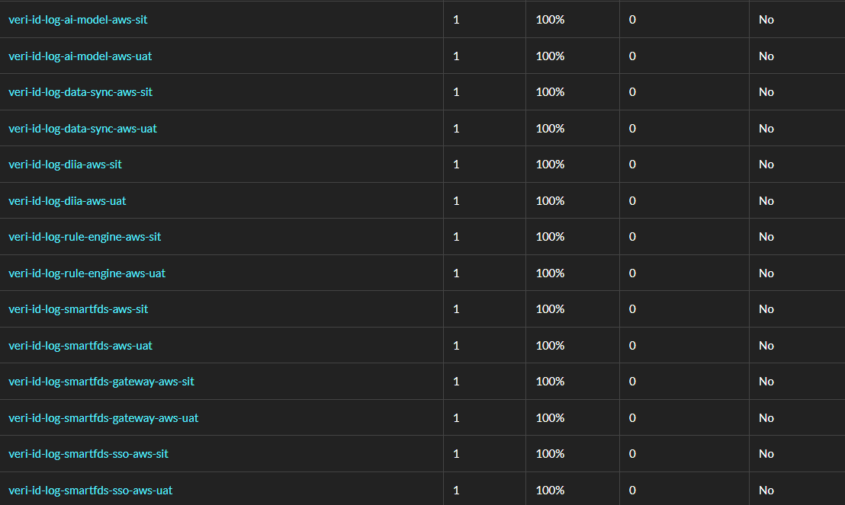Image resolution: width=845 pixels, height=505 pixels.
Task: View veri-id-log-smartfds-sso-aws-uat details
Action: 91,491
